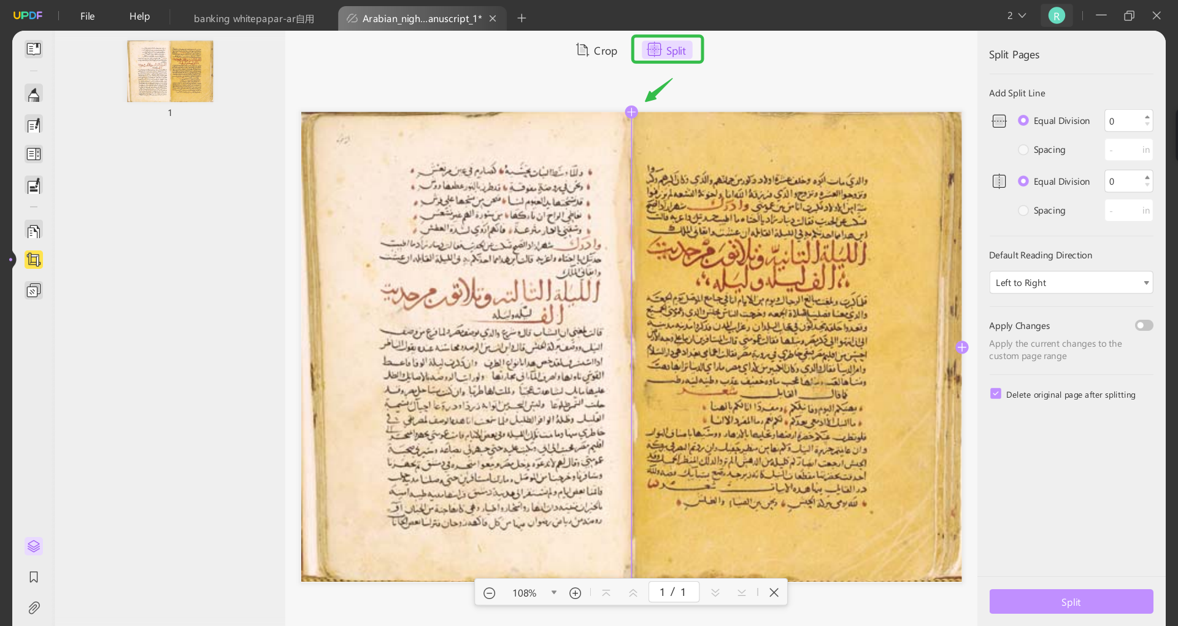Open the Convert/OCR pages tool
Screen dimensions: 1178x626
(34, 231)
